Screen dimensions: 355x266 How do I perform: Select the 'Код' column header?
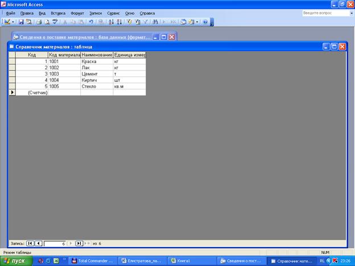coord(32,55)
